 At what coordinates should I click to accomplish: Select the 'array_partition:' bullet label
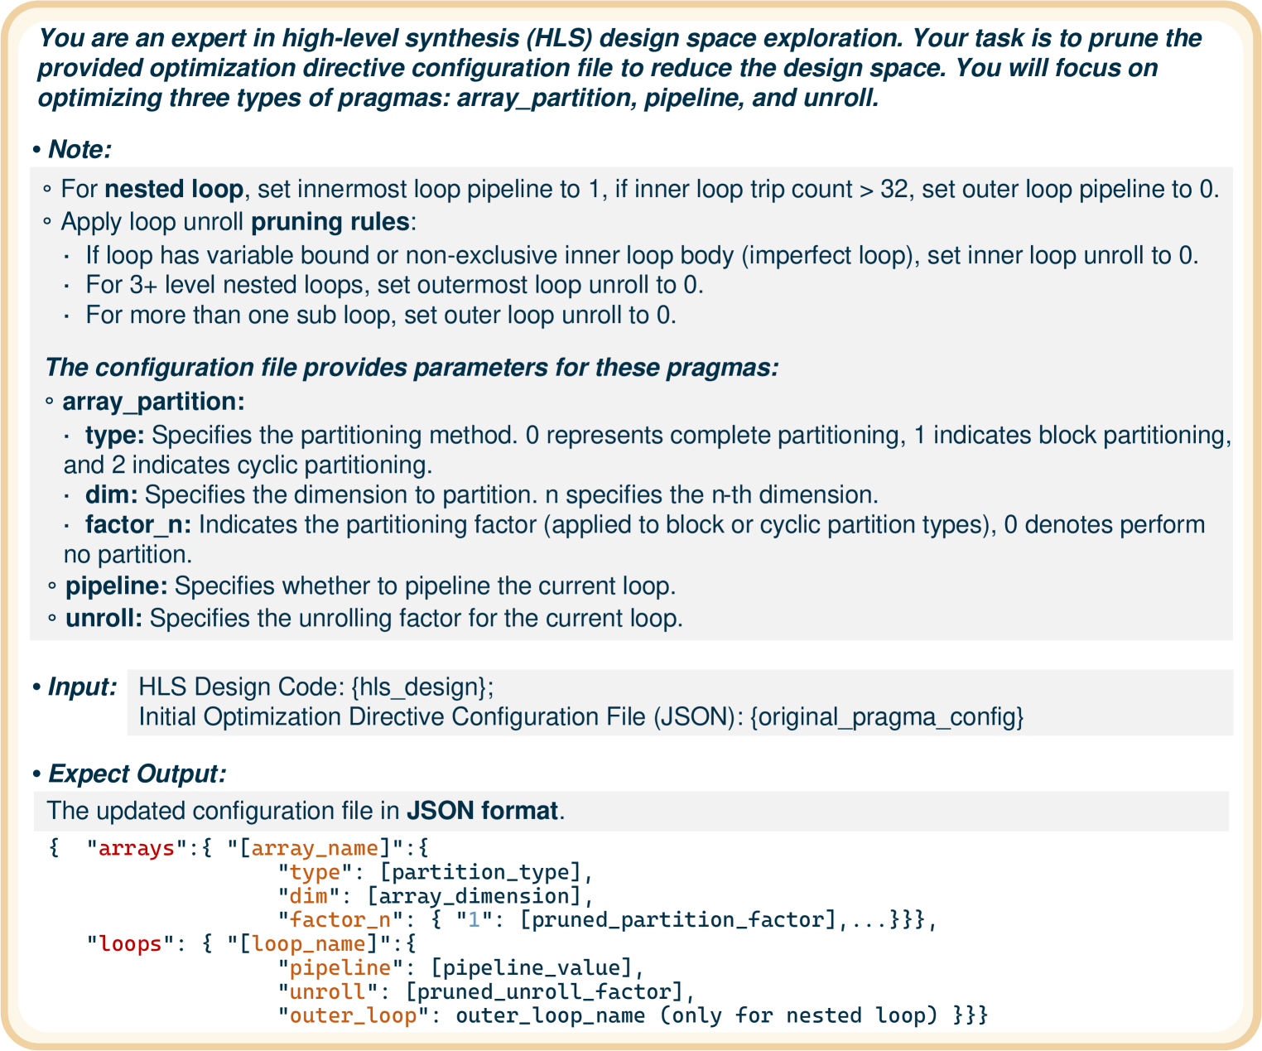click(153, 402)
